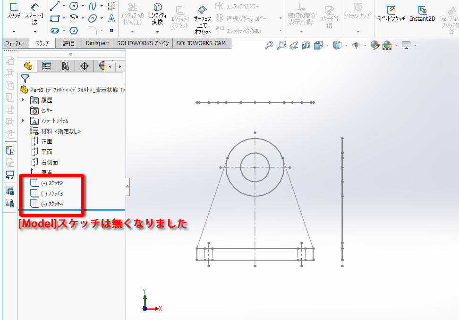Click the Apply Scene icon
This screenshot has height=320, width=459.
pyautogui.click(x=387, y=45)
